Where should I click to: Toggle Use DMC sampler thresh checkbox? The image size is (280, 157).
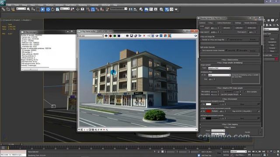click(240, 95)
